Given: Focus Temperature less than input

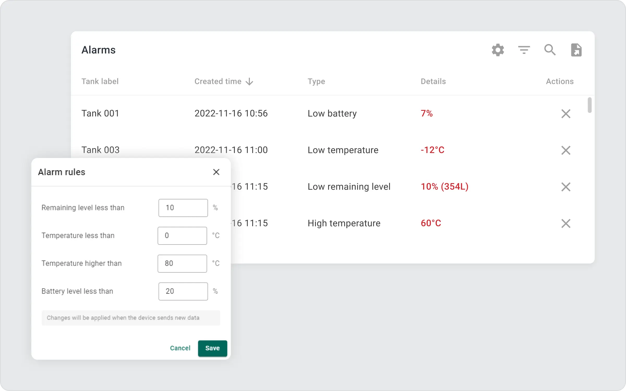Looking at the screenshot, I should click(182, 236).
